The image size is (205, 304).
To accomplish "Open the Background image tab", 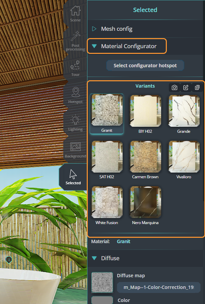I will (75, 149).
